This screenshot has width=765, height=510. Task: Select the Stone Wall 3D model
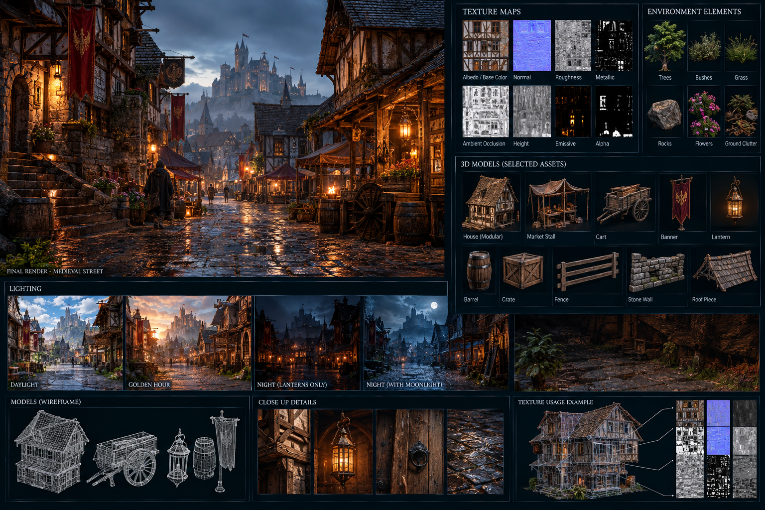[657, 272]
